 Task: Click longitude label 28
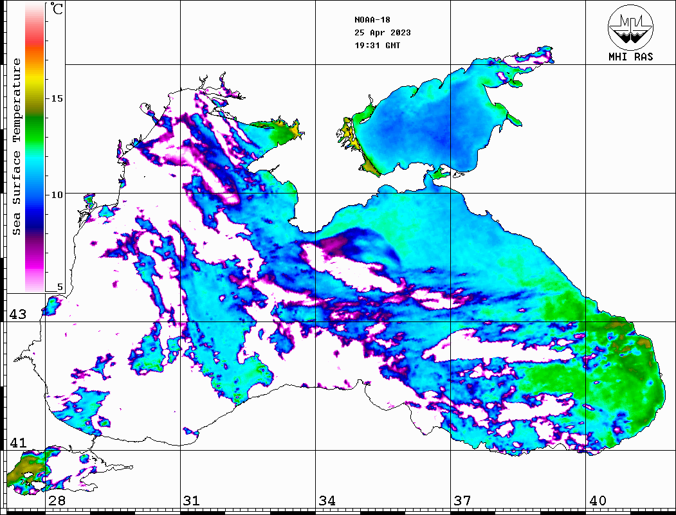[57, 501]
